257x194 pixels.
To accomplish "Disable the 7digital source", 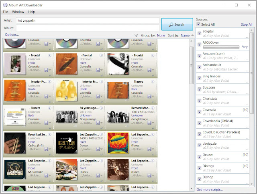I will coord(199,33).
